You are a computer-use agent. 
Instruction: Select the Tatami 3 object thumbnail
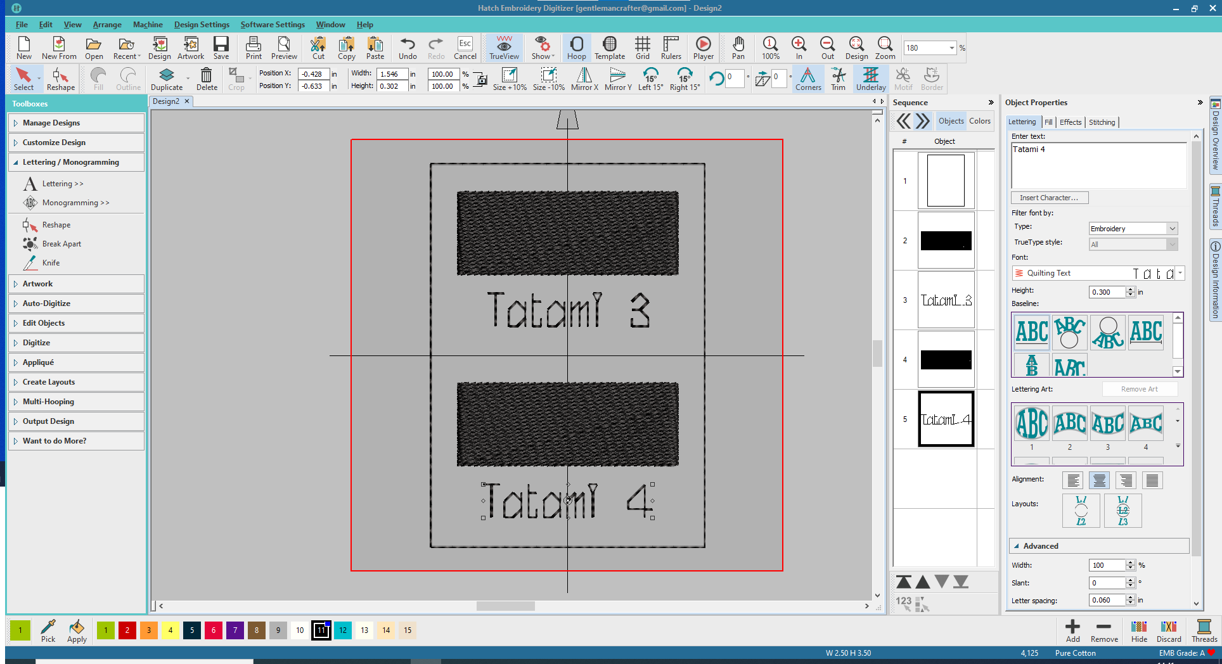[x=946, y=300]
